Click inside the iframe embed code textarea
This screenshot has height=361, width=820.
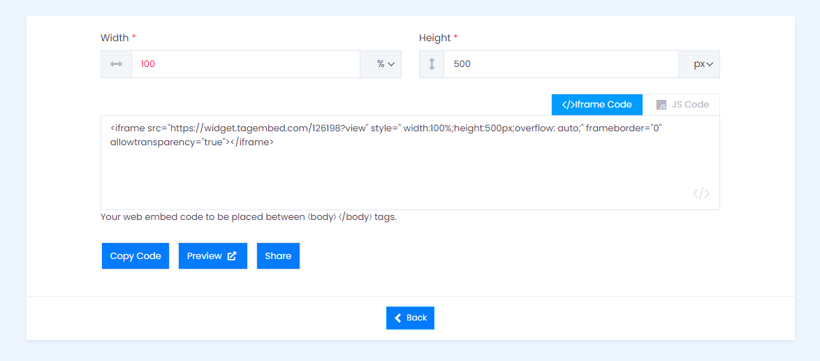[x=410, y=163]
